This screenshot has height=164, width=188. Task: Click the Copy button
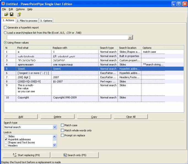coord(94,117)
